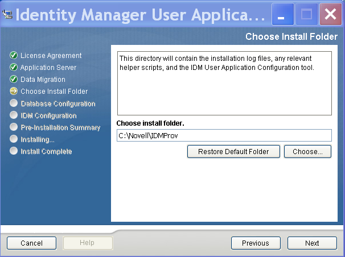Click the maximize window button
The image size is (345, 257).
[307, 14]
